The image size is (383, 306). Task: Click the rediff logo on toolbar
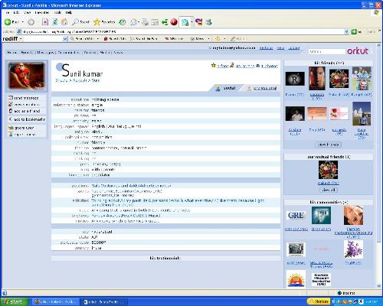(x=10, y=39)
